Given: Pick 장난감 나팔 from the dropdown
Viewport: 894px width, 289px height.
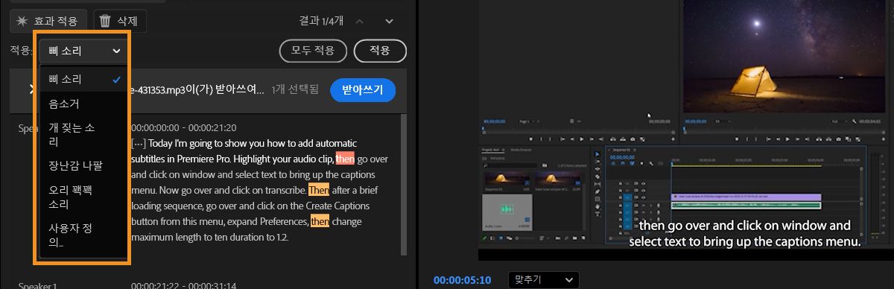Looking at the screenshot, I should click(x=83, y=165).
